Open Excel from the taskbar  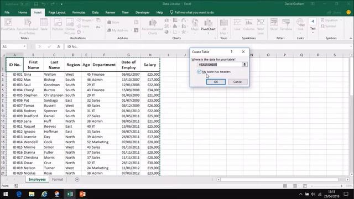(70, 194)
